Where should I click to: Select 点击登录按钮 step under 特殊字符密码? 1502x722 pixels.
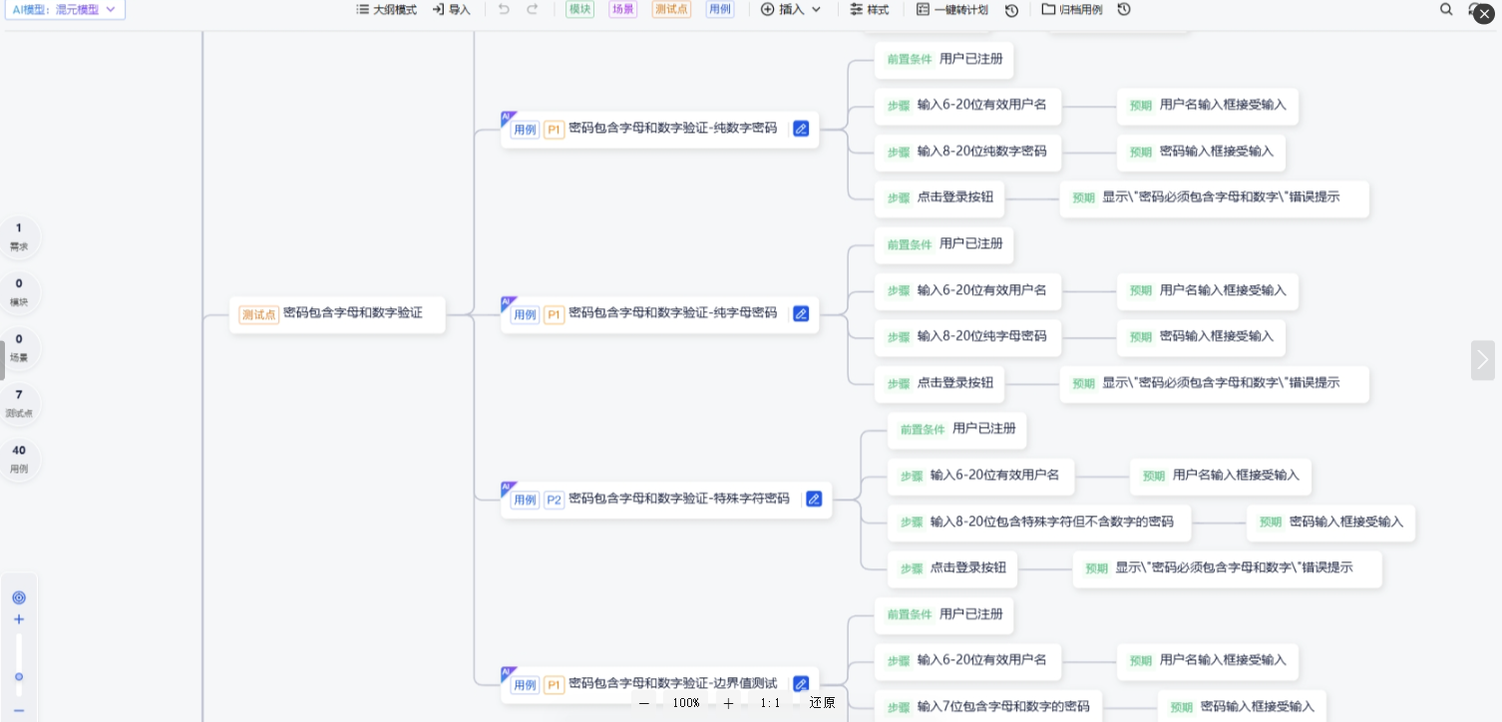point(952,568)
